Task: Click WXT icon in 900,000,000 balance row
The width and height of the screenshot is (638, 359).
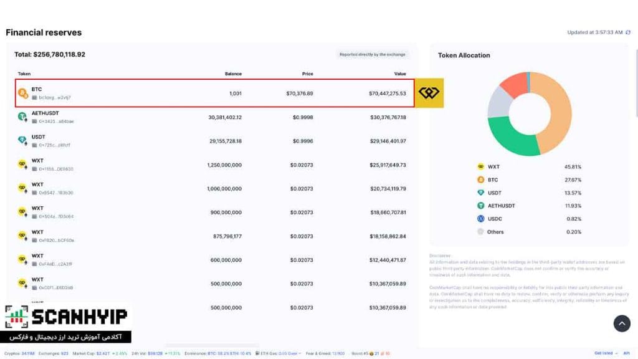Action: 22,212
